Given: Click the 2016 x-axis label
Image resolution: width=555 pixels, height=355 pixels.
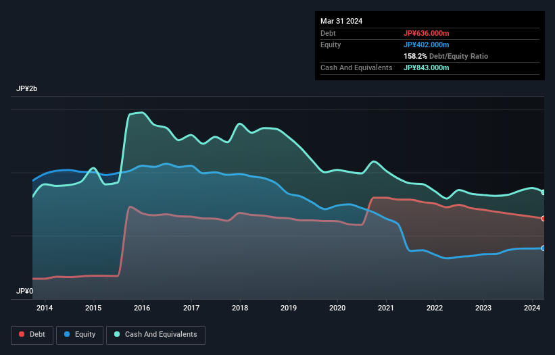Looking at the screenshot, I should click(142, 308).
